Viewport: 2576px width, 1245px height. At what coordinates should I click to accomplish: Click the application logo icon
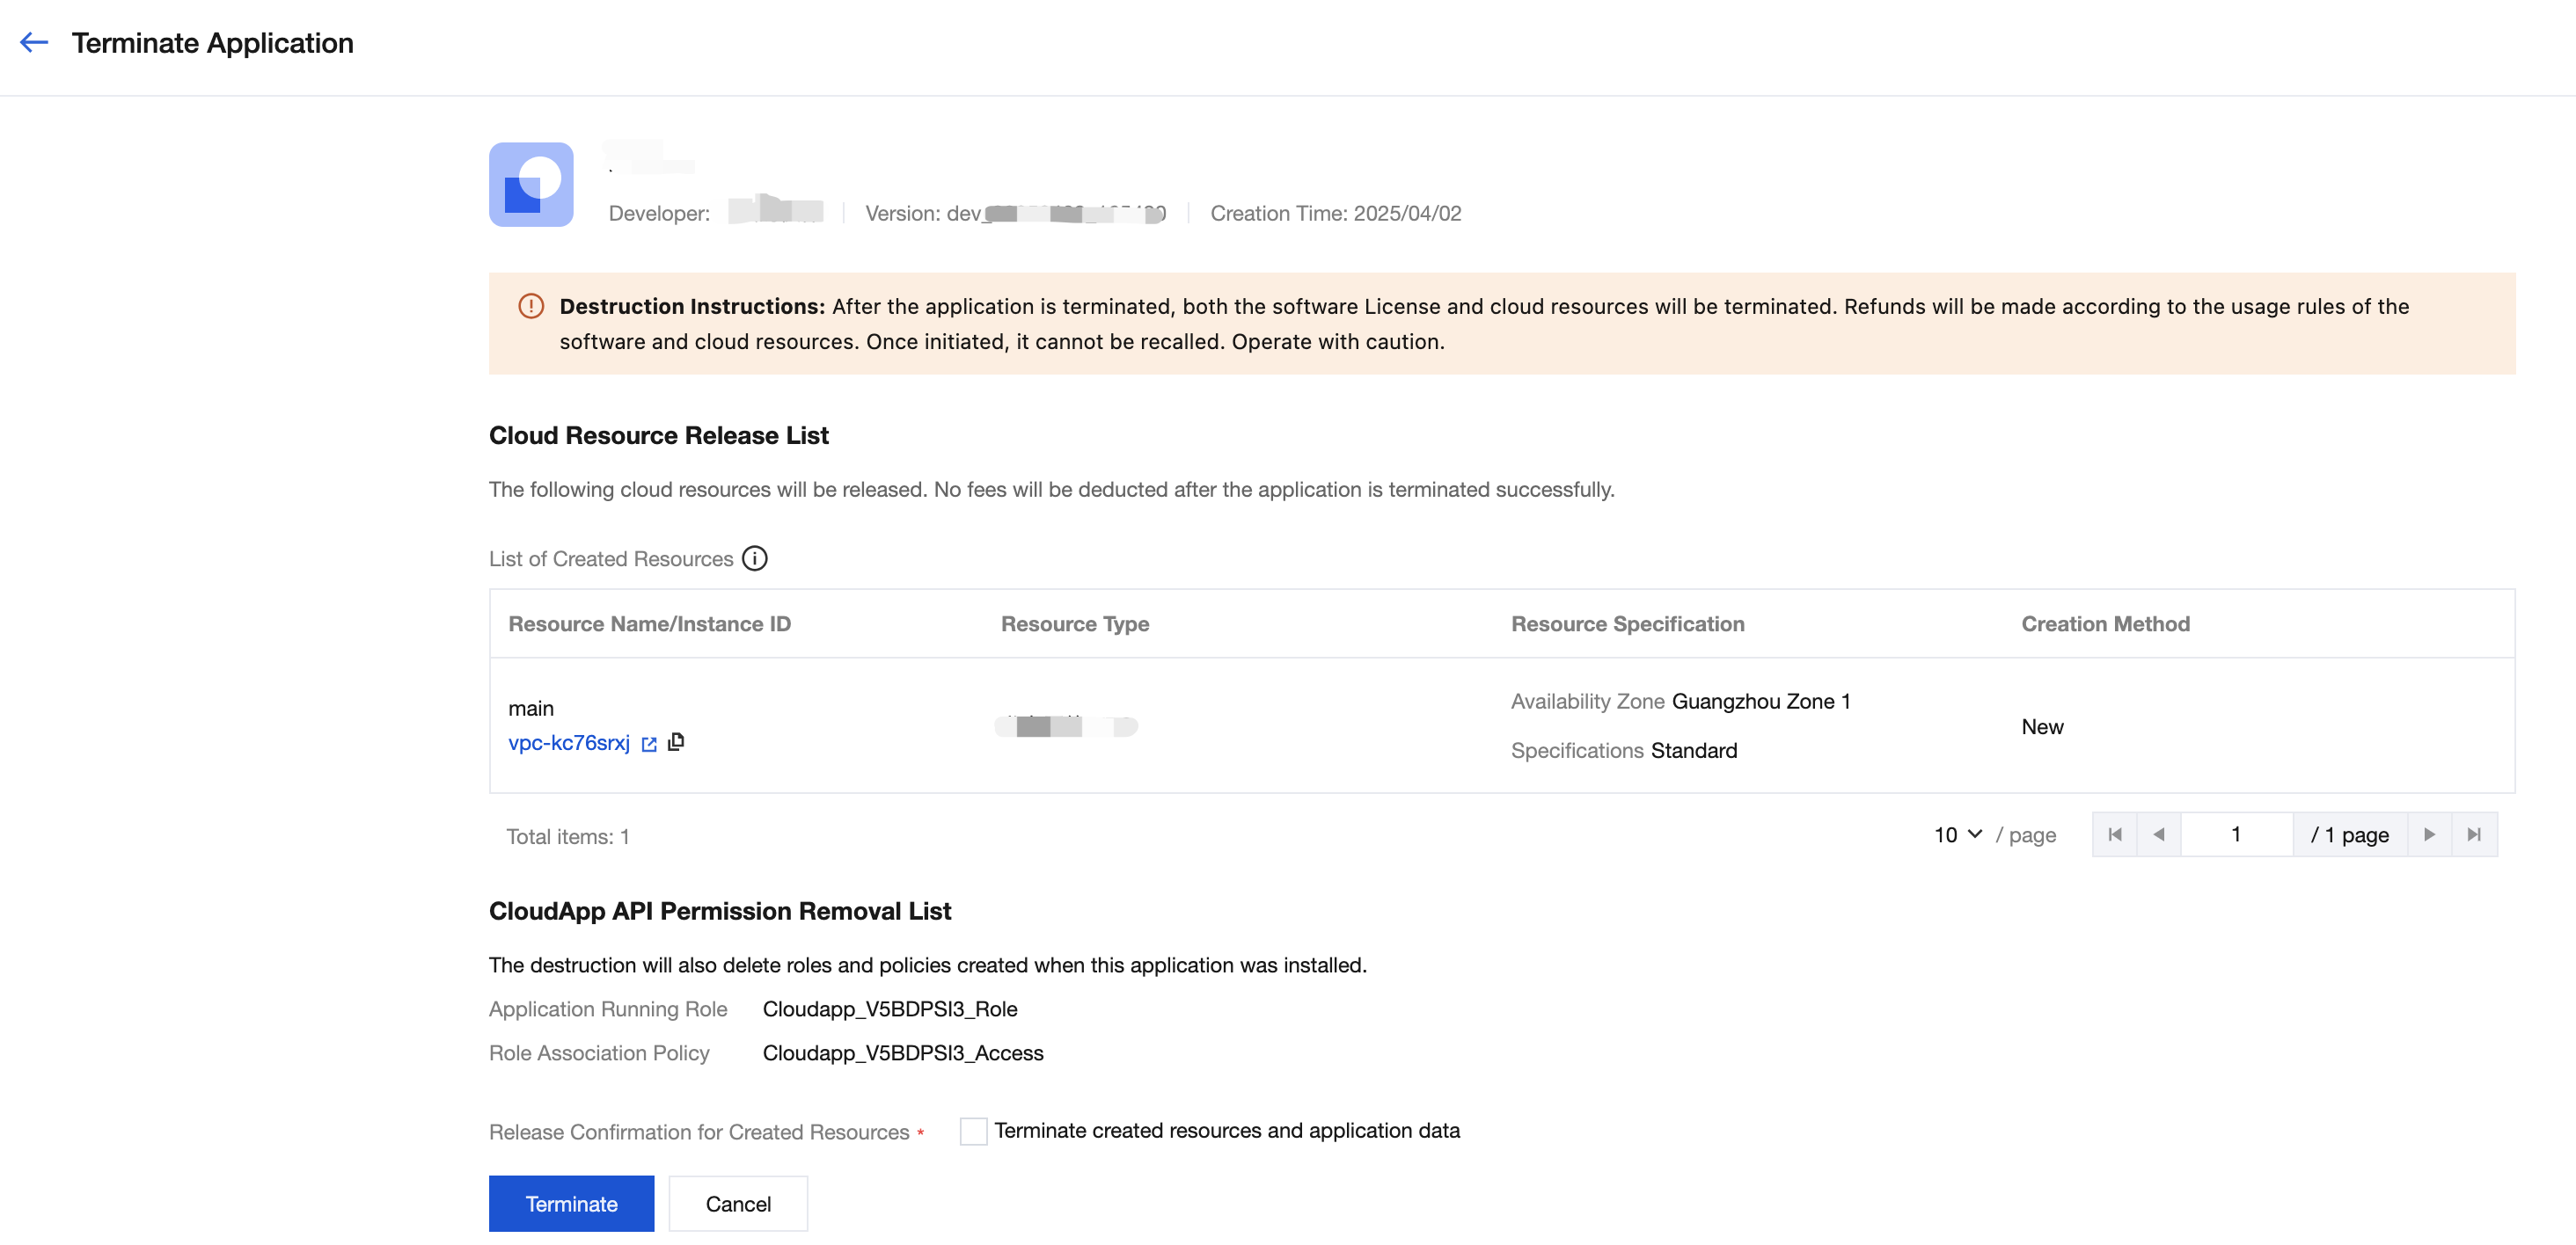[x=530, y=185]
